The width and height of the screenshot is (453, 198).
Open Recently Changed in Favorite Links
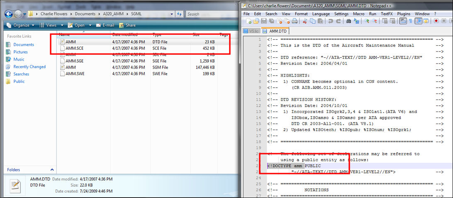click(29, 67)
